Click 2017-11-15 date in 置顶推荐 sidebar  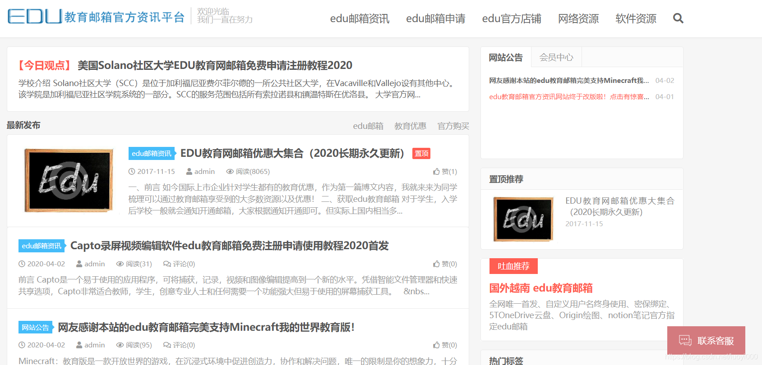[x=584, y=224]
